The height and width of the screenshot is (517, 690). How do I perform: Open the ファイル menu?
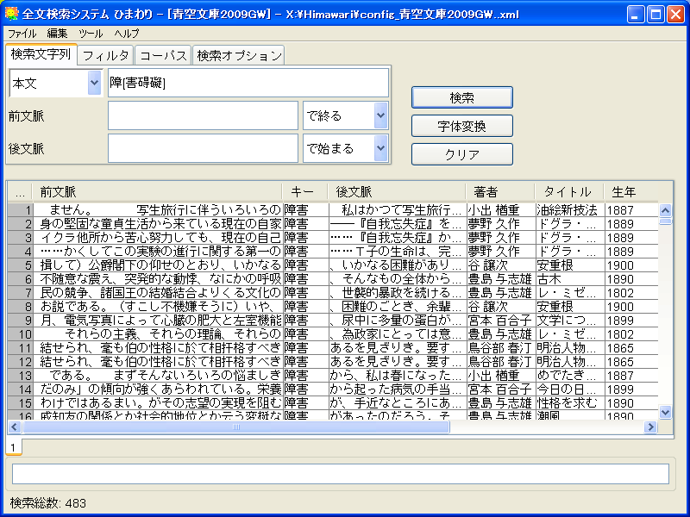coord(22,33)
